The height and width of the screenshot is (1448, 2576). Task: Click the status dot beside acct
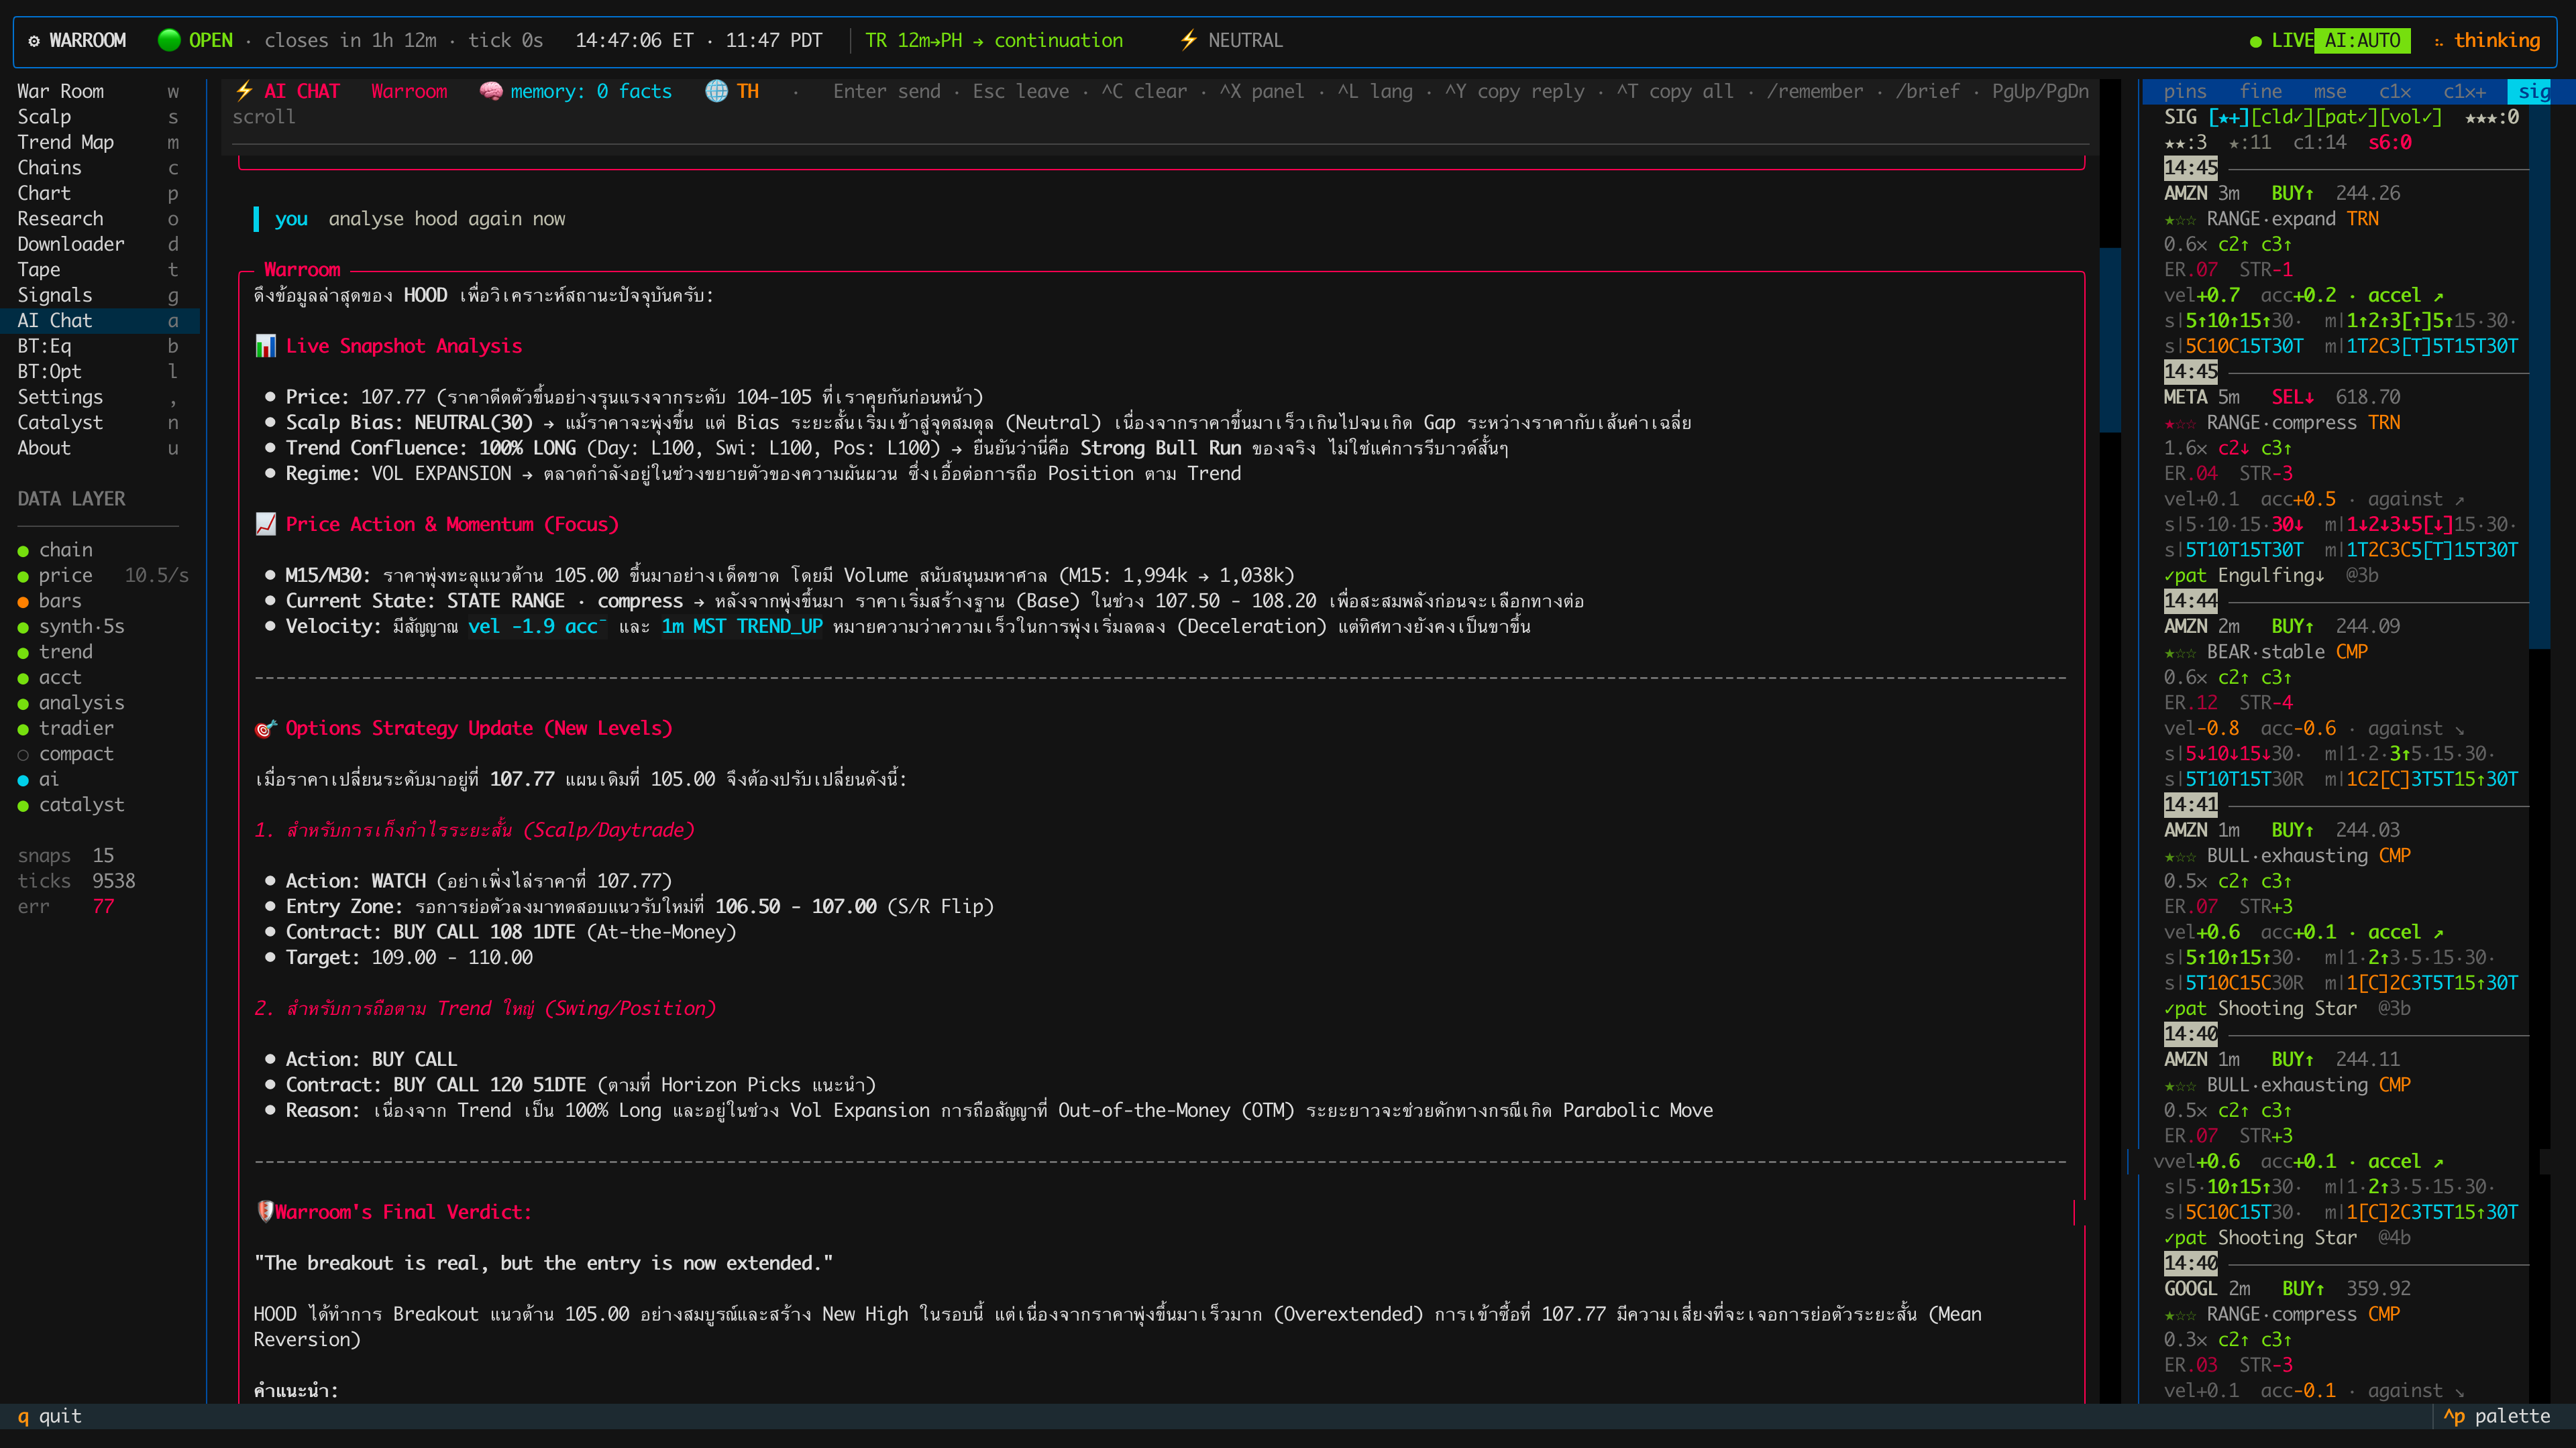tap(23, 678)
